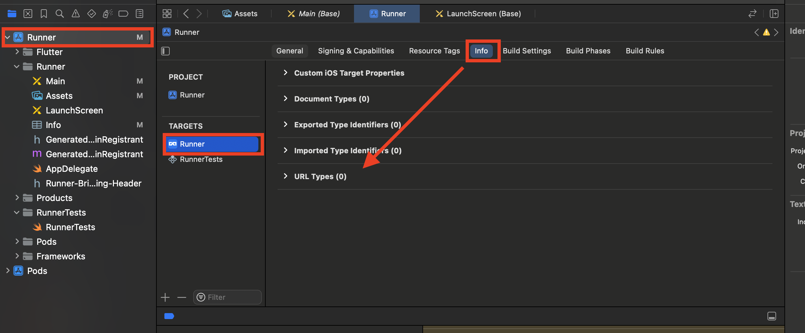Click the yellow warning issue icon
The image size is (805, 333).
click(766, 32)
